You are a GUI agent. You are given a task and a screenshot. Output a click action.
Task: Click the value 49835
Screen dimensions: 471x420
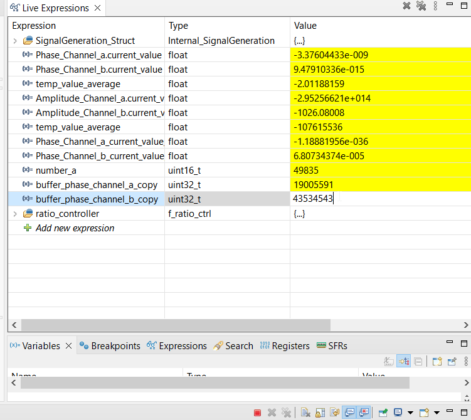306,171
